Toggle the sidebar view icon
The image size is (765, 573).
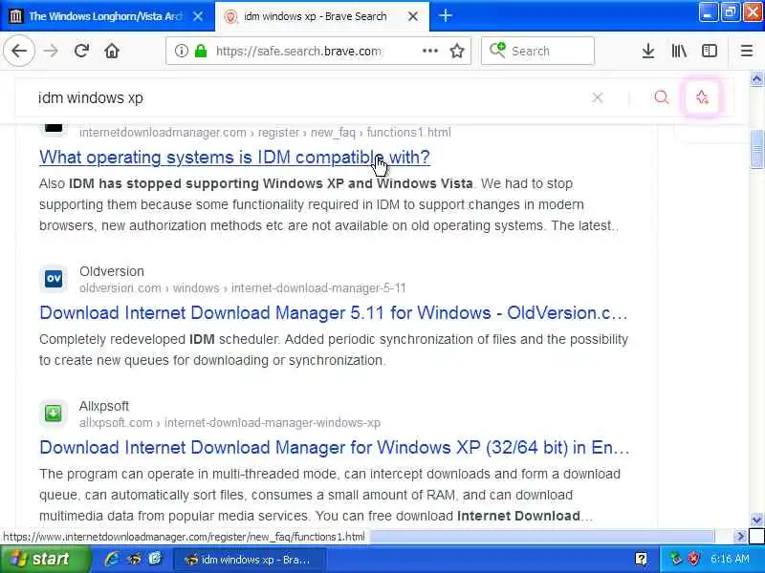pos(709,51)
